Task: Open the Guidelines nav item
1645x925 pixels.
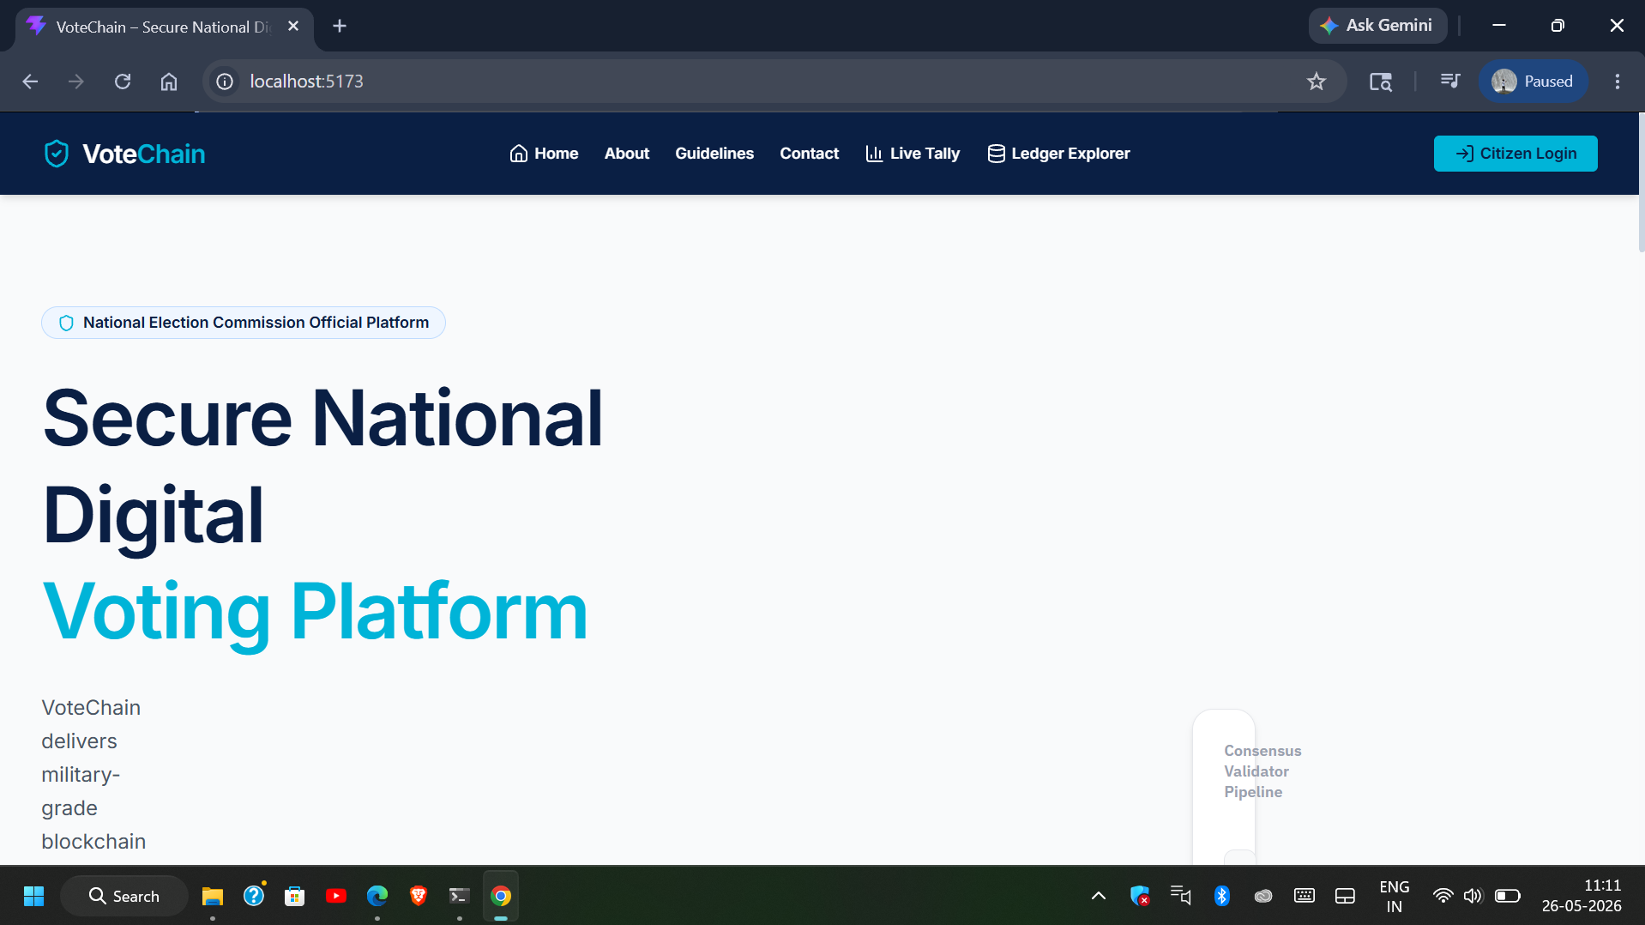Action: pos(714,154)
